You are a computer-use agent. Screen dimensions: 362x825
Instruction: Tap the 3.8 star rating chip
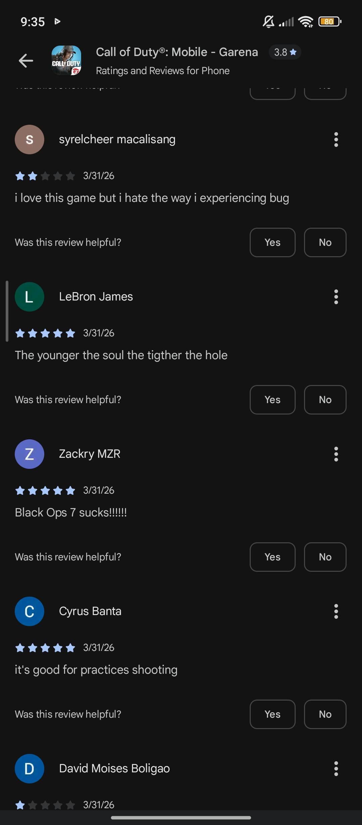(285, 52)
